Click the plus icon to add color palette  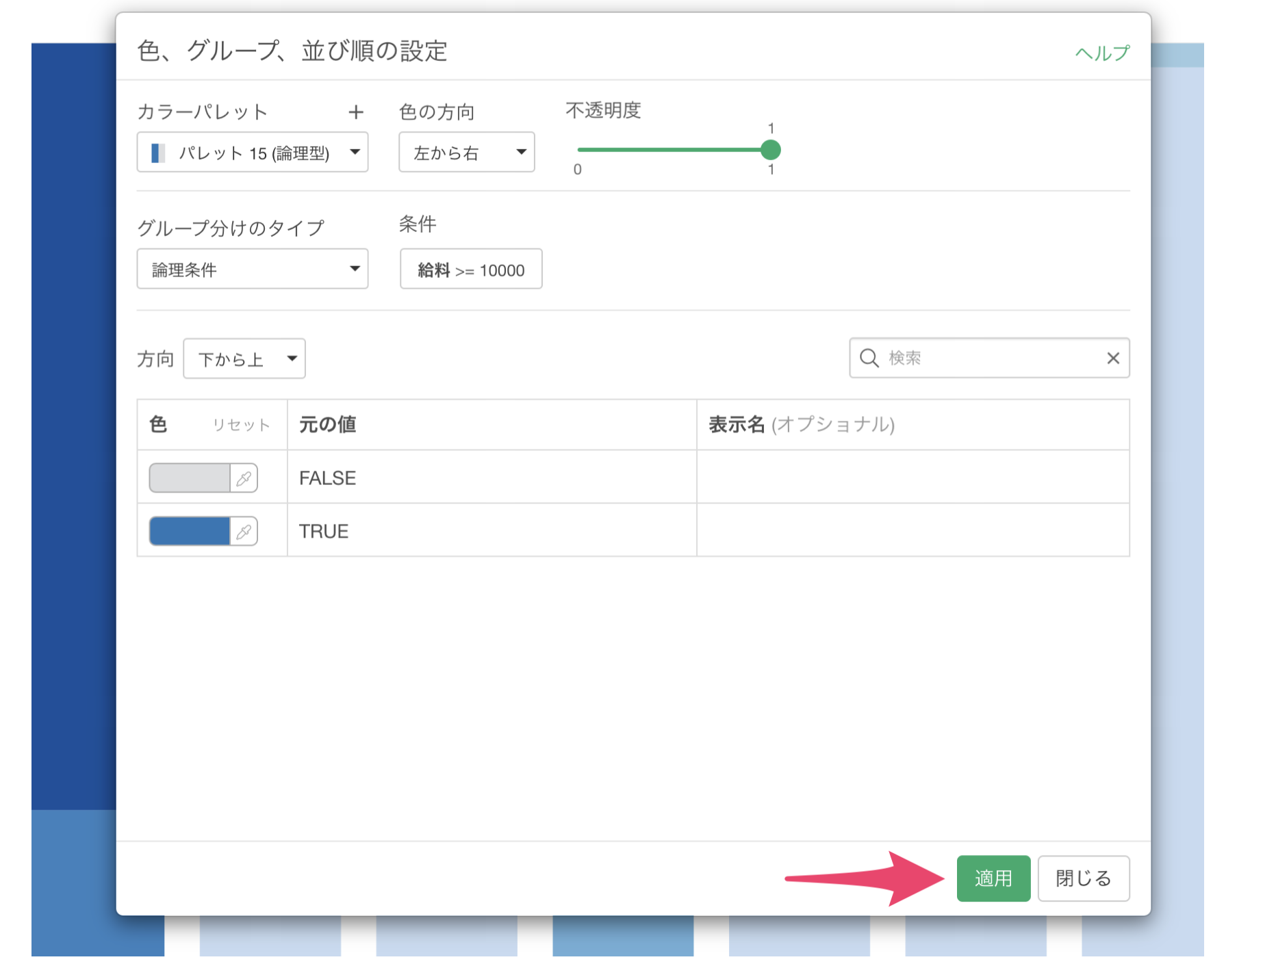tap(355, 112)
